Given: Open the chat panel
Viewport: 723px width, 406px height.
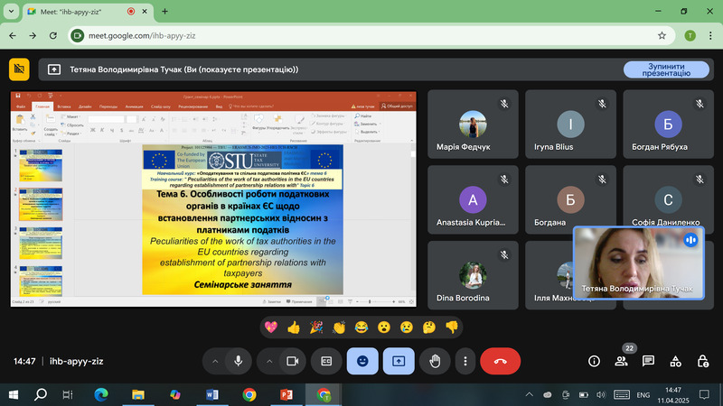Looking at the screenshot, I should pos(648,362).
